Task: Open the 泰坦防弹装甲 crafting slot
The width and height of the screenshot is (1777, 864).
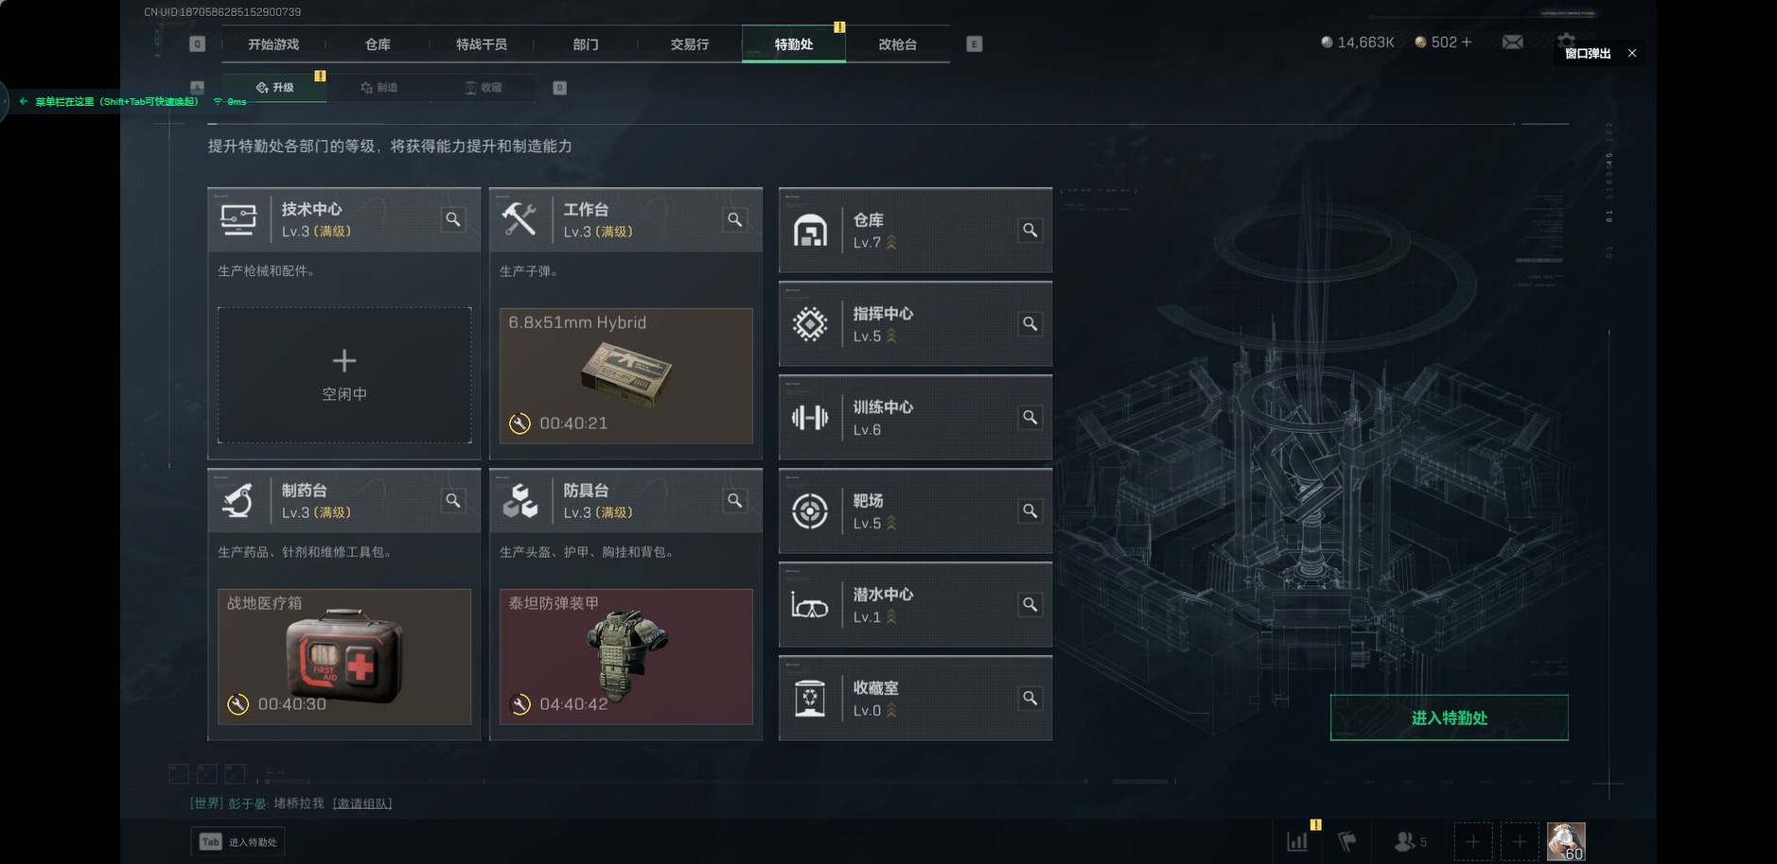Action: point(626,657)
